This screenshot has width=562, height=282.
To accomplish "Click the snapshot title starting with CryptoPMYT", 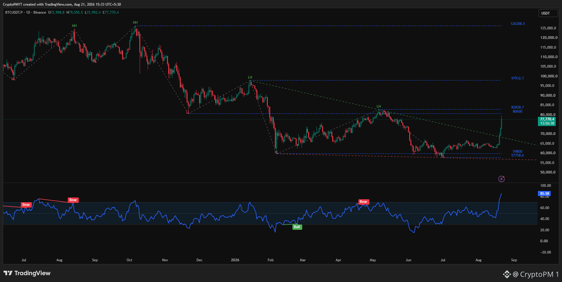I will coord(62,4).
